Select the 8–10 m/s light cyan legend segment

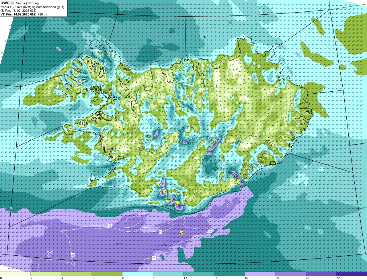138,274
